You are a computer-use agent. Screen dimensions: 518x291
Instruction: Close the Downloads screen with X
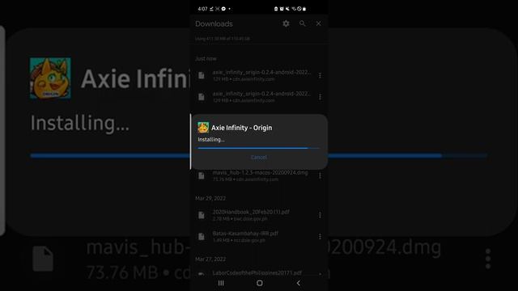[x=318, y=23]
